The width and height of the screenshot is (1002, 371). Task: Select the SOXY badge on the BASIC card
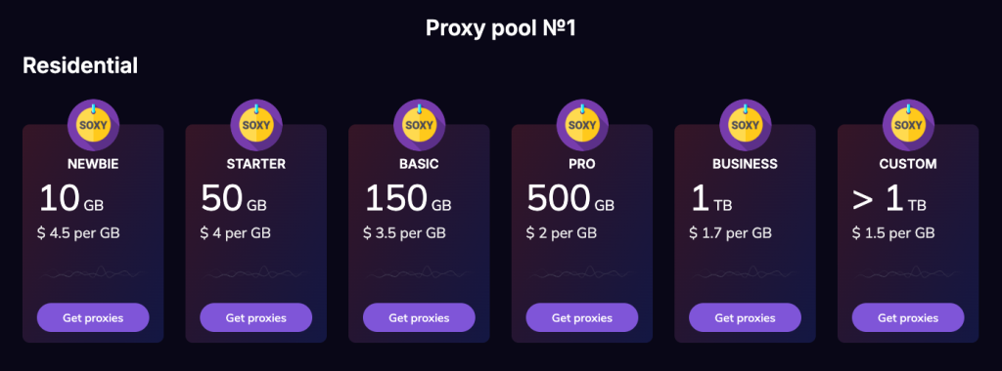419,125
